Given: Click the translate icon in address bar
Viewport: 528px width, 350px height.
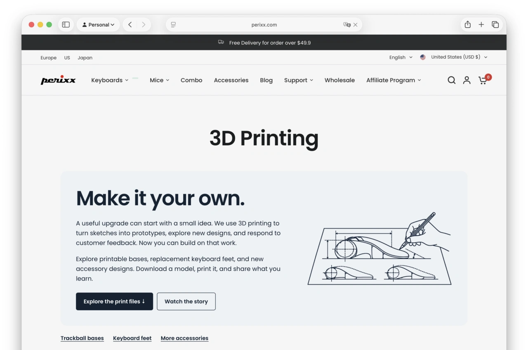Looking at the screenshot, I should coord(347,25).
